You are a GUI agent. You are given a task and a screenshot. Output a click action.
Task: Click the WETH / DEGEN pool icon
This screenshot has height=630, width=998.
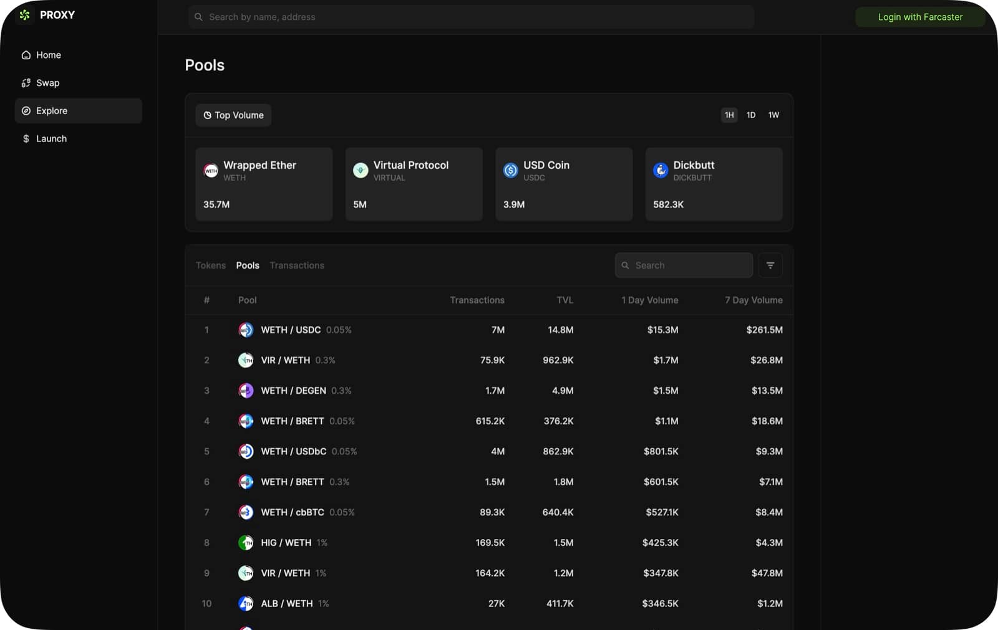tap(246, 391)
